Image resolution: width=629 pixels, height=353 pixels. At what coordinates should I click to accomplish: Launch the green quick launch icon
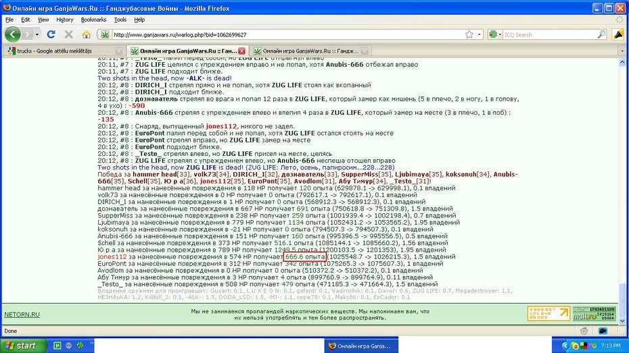pos(57,346)
